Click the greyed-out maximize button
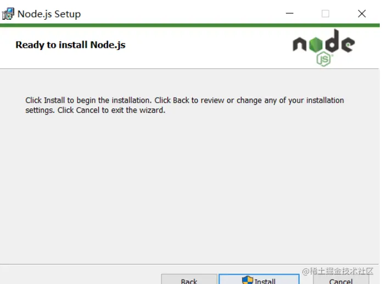The height and width of the screenshot is (284, 382). pos(325,14)
